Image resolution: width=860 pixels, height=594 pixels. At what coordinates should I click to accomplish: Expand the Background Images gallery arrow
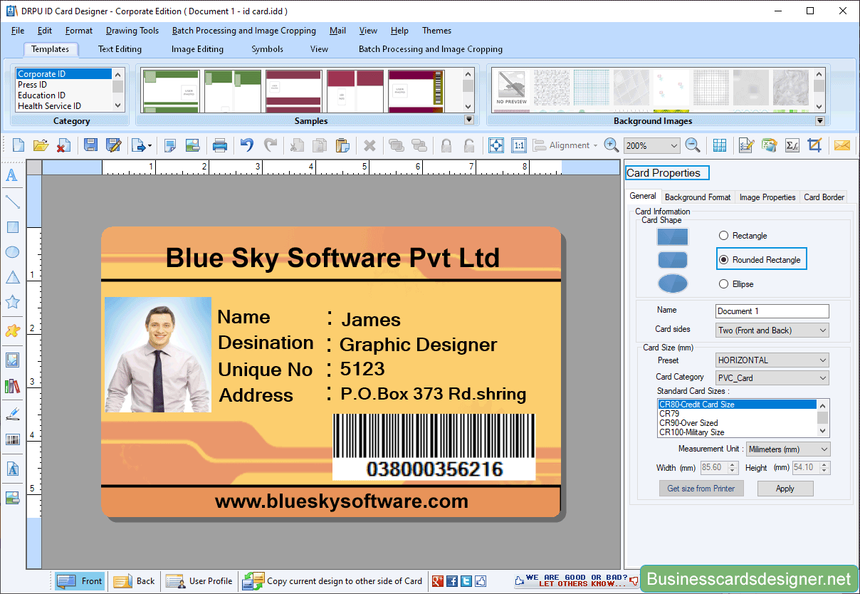(x=819, y=120)
